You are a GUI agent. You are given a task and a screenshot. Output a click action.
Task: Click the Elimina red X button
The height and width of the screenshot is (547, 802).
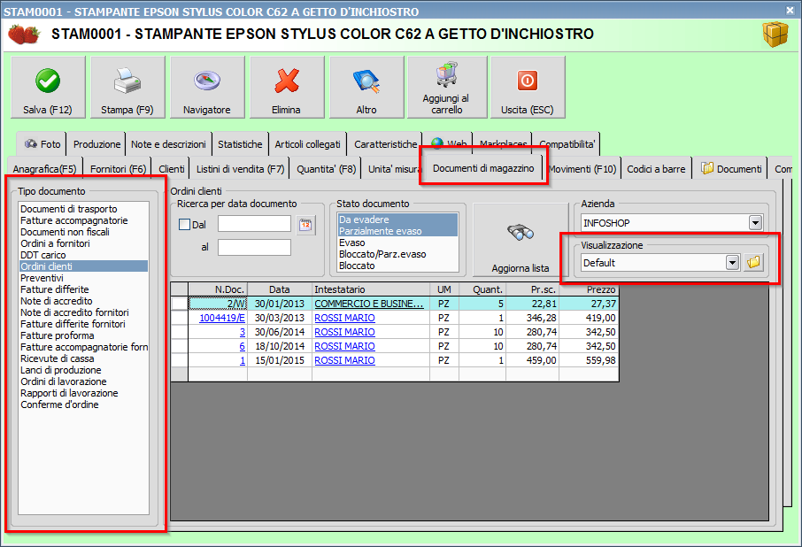click(x=287, y=88)
